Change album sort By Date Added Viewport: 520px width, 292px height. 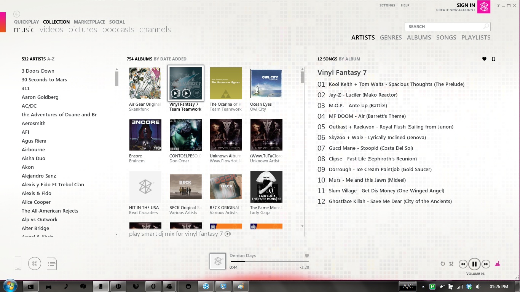pyautogui.click(x=170, y=59)
